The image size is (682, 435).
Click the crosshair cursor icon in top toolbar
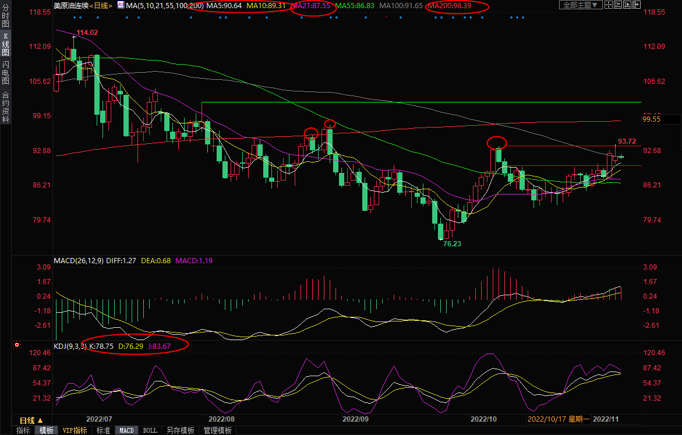click(609, 5)
